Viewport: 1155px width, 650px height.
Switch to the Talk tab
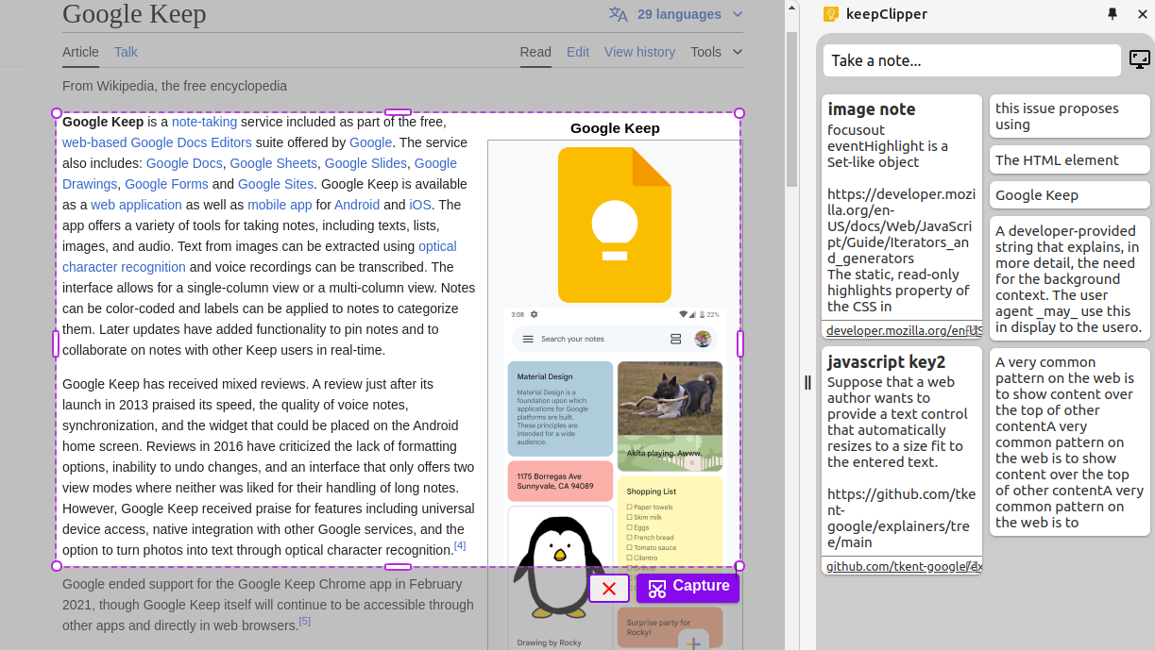(126, 52)
